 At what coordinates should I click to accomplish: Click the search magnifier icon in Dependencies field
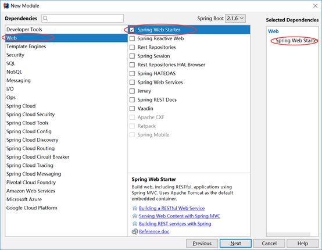pyautogui.click(x=45, y=18)
